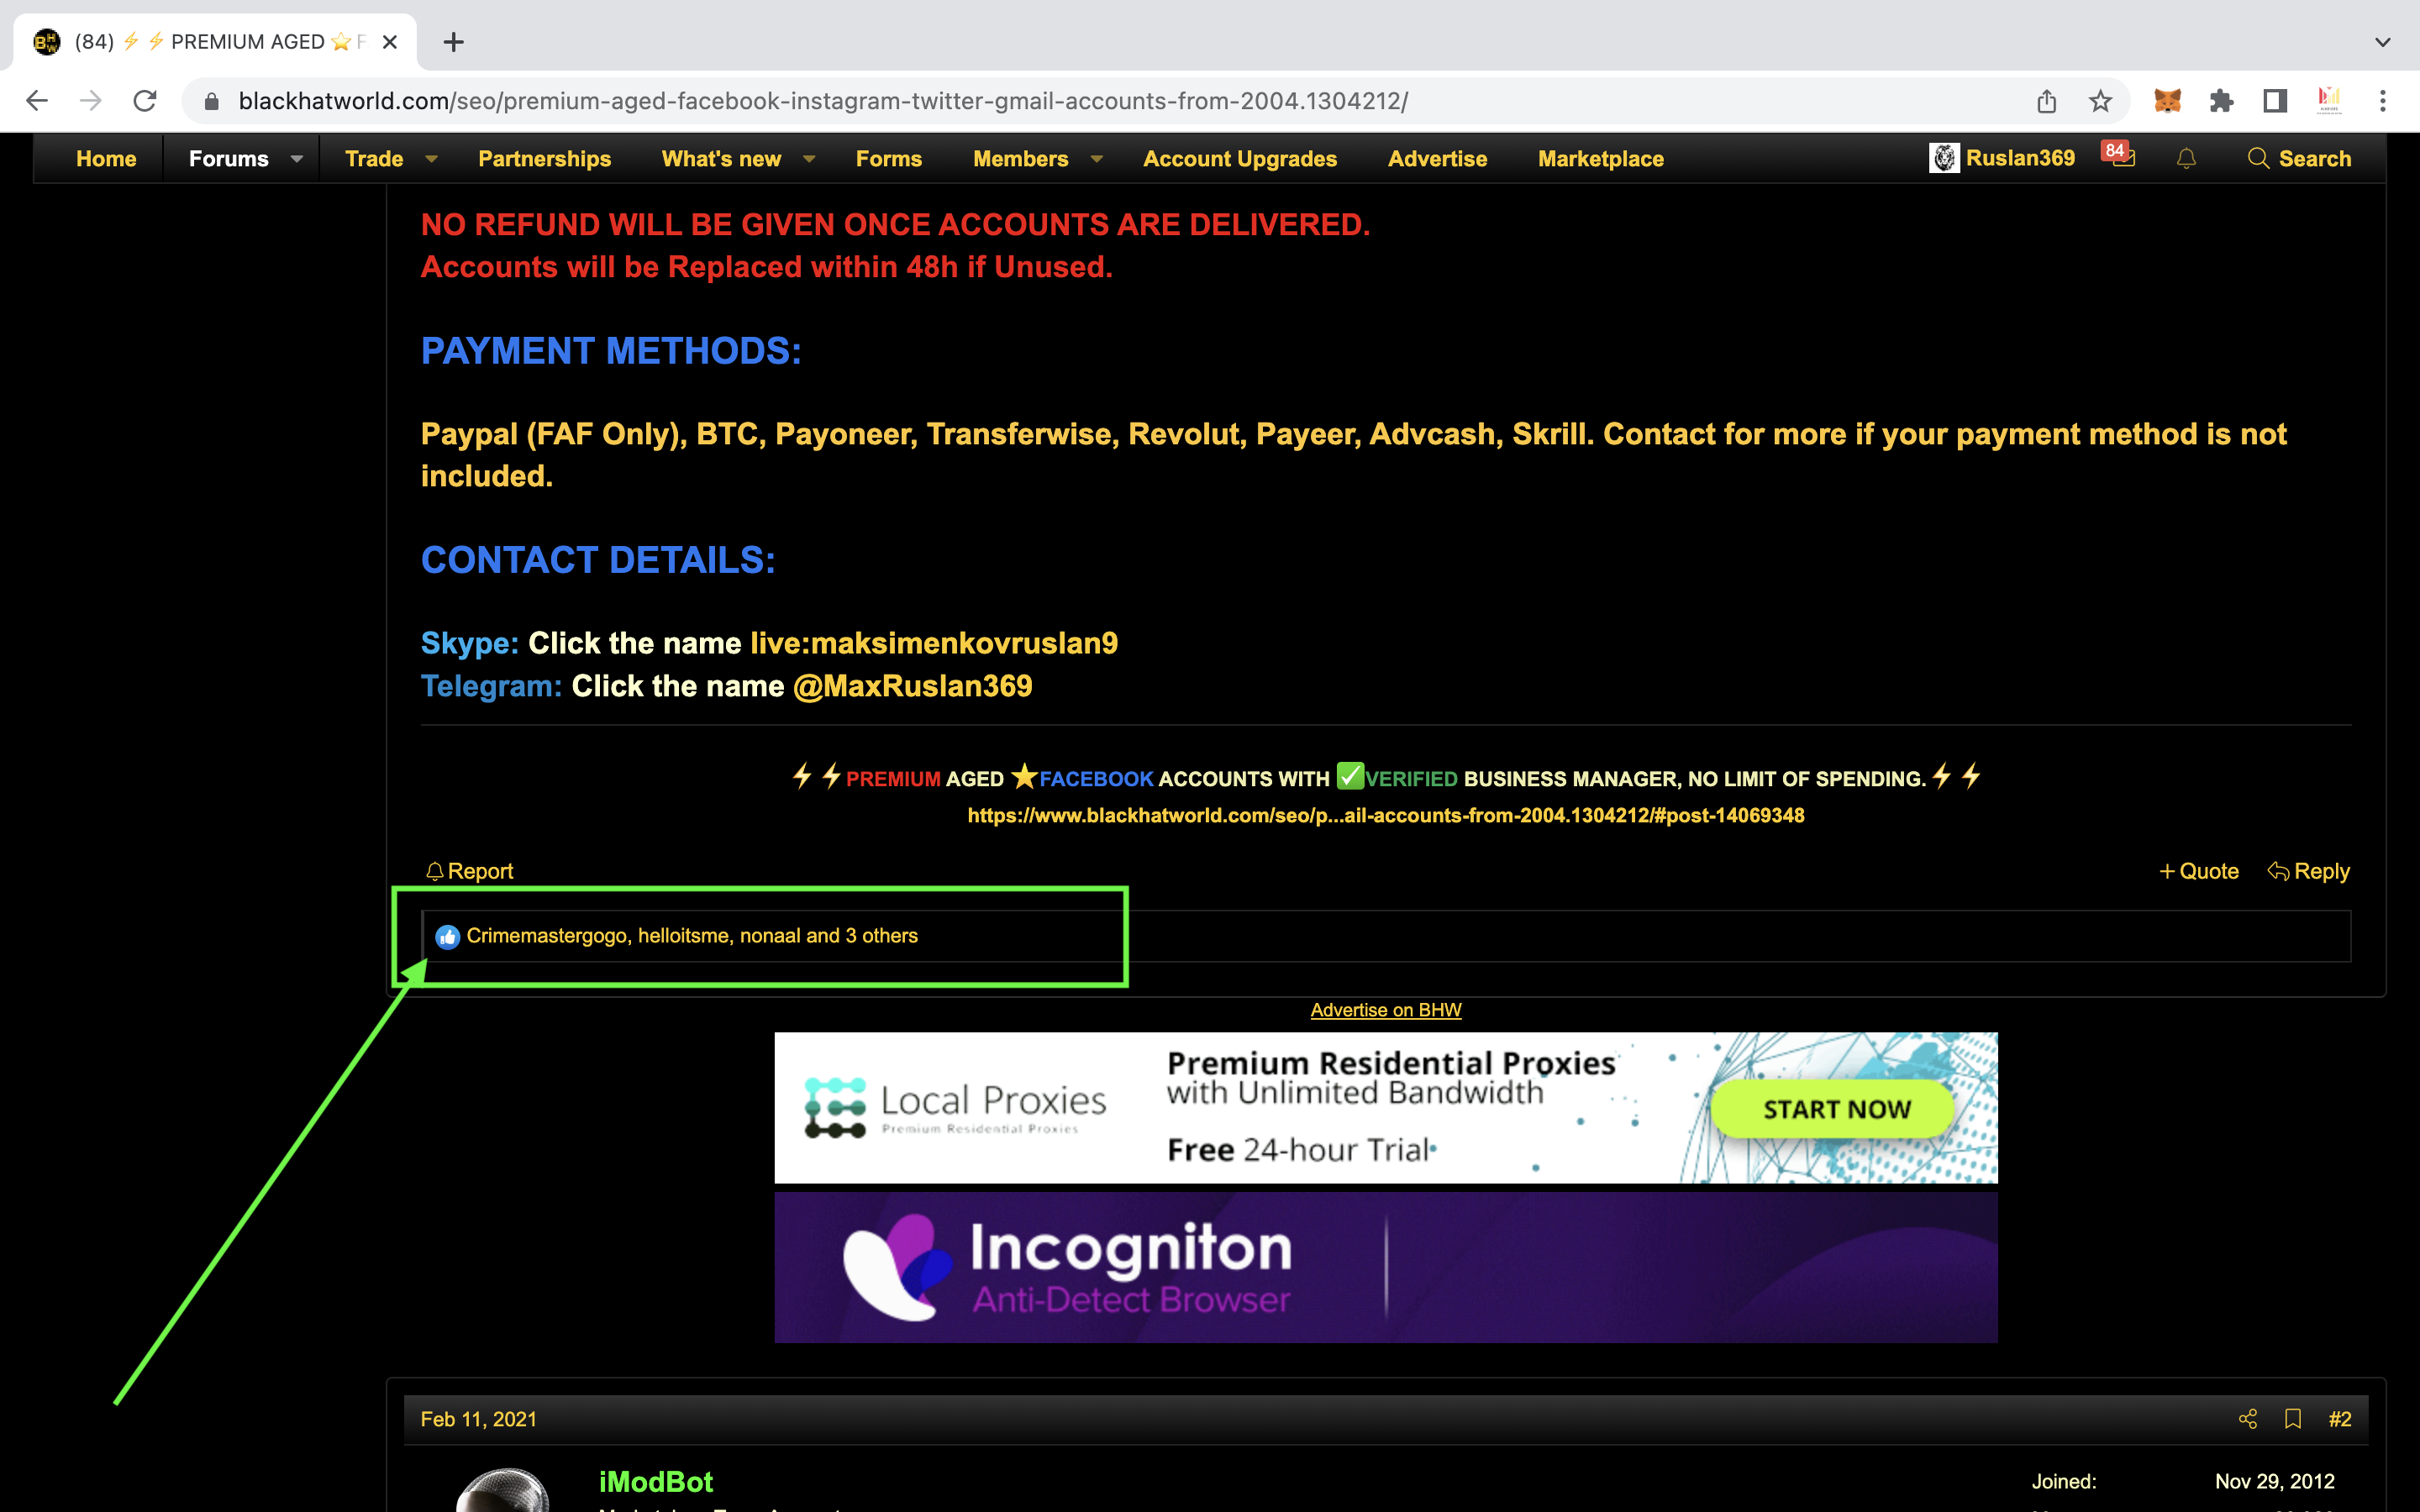Click the Ruslan369 profile avatar
The image size is (2420, 1512).
point(1944,158)
